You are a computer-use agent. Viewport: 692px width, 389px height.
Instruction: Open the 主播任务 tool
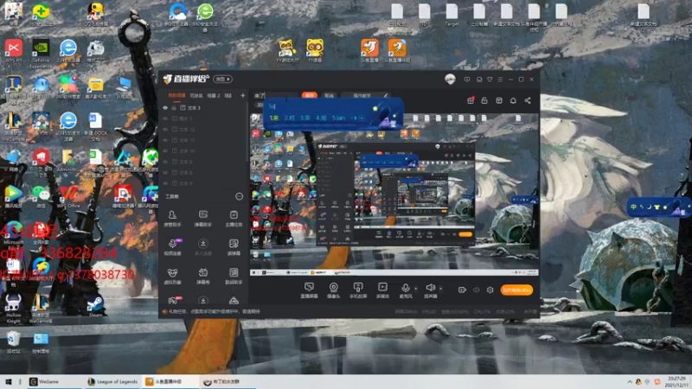pyautogui.click(x=234, y=218)
